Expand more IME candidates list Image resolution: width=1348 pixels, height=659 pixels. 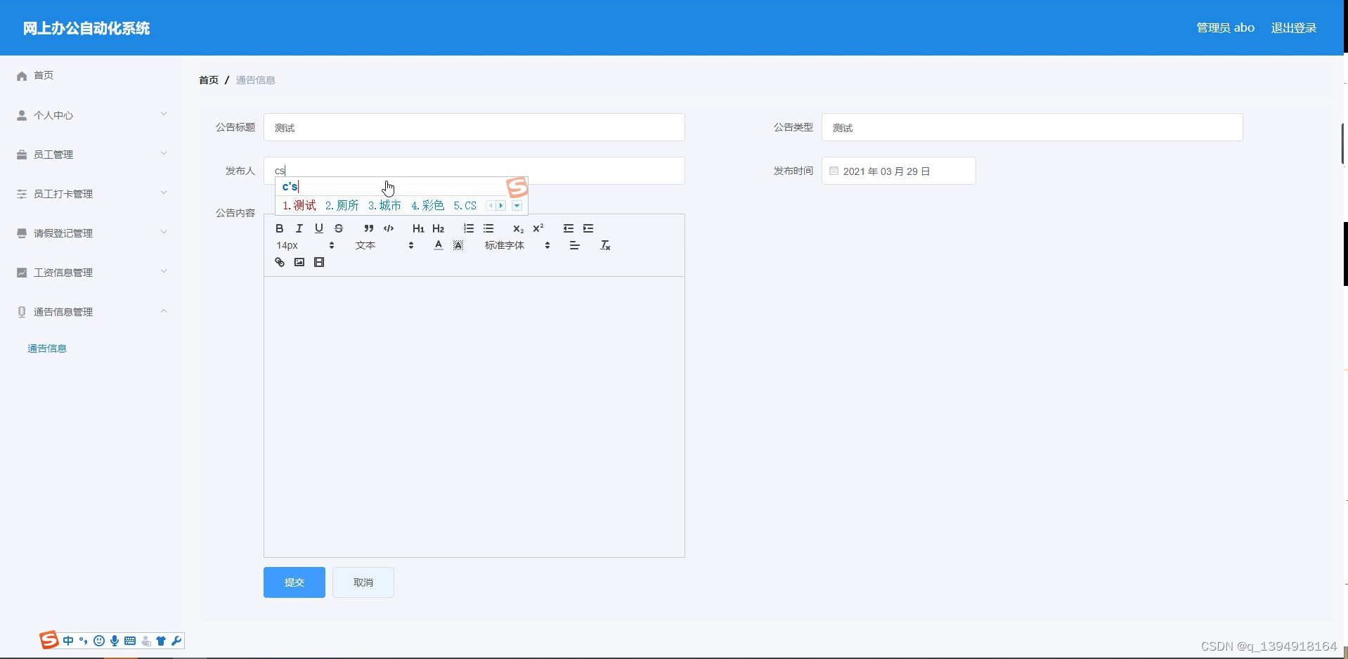point(517,206)
